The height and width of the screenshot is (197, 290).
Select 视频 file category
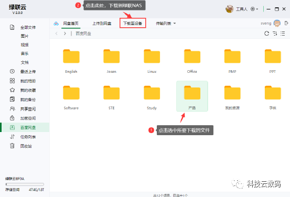click(25, 45)
